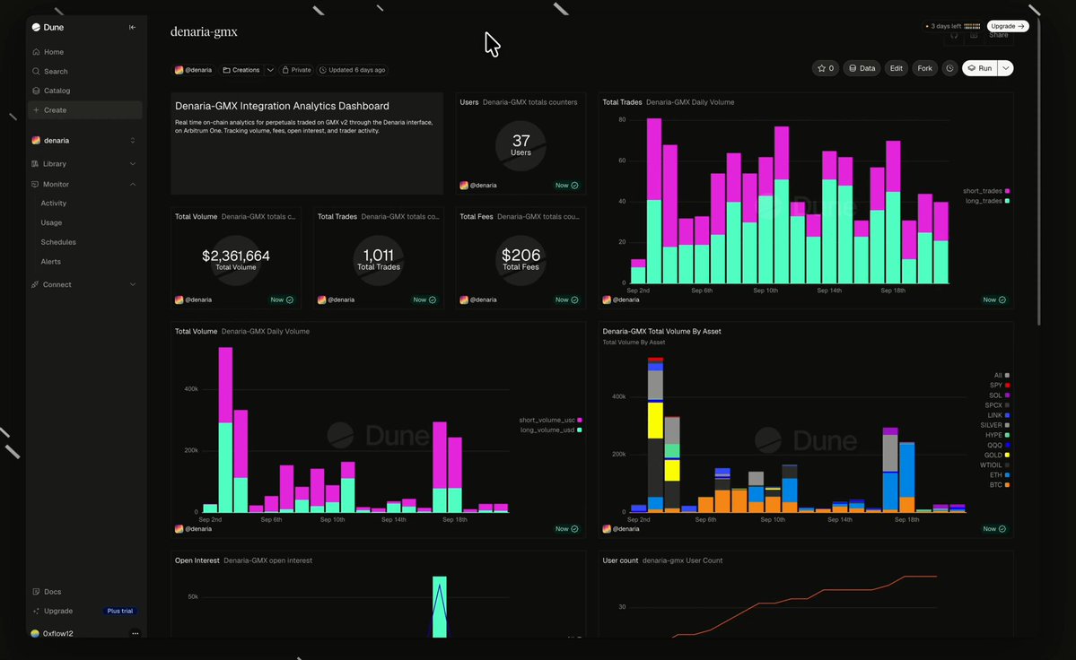Click the GOLD yellow legend swatch
This screenshot has width=1076, height=660.
(1008, 455)
